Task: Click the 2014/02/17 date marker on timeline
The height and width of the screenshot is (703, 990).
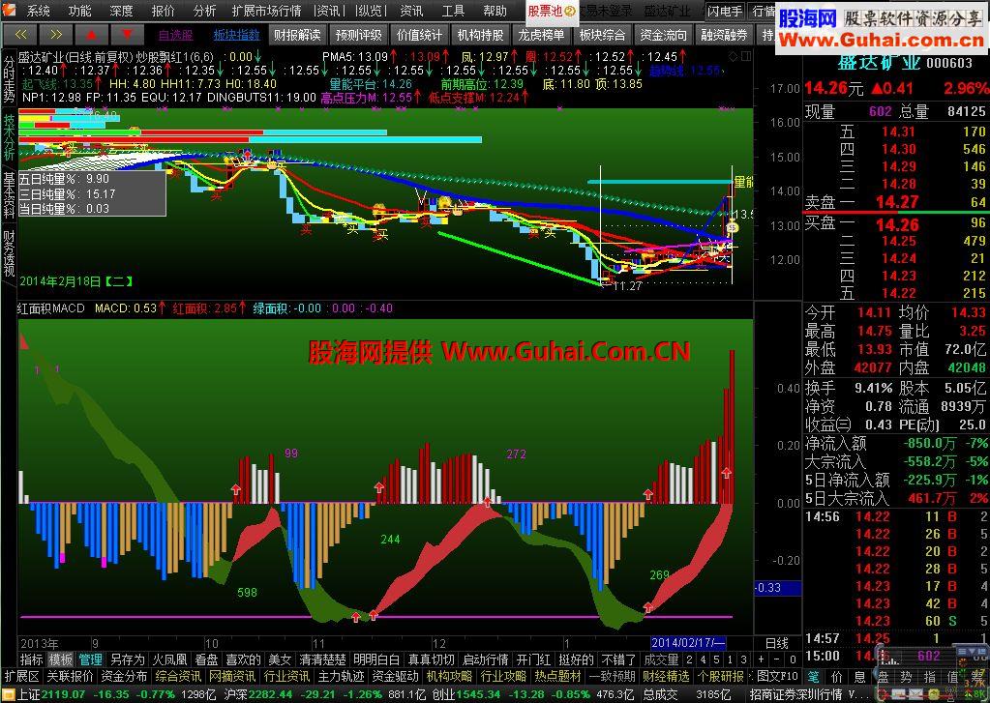Action: click(688, 643)
